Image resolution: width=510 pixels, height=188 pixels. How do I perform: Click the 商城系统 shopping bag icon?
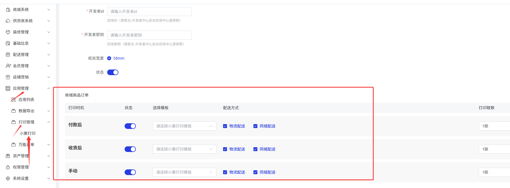(x=8, y=10)
